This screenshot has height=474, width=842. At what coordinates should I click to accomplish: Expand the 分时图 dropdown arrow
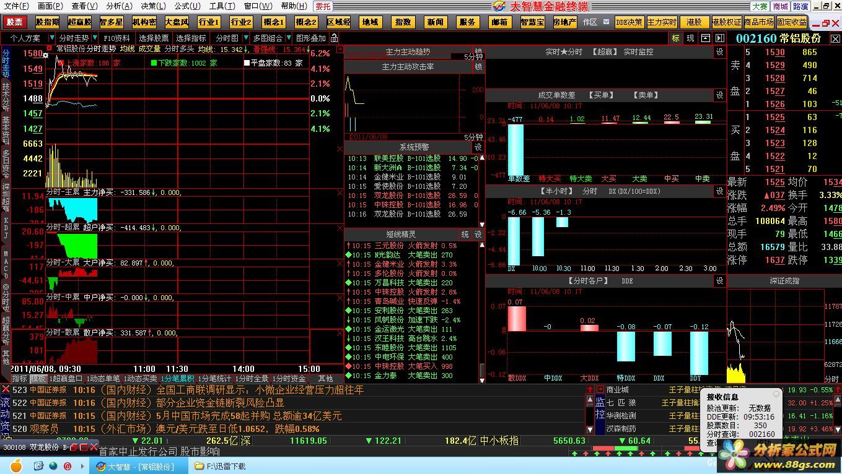click(x=245, y=38)
